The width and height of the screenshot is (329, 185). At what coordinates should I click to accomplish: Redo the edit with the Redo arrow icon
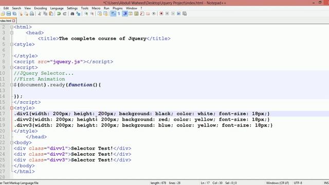click(65, 14)
